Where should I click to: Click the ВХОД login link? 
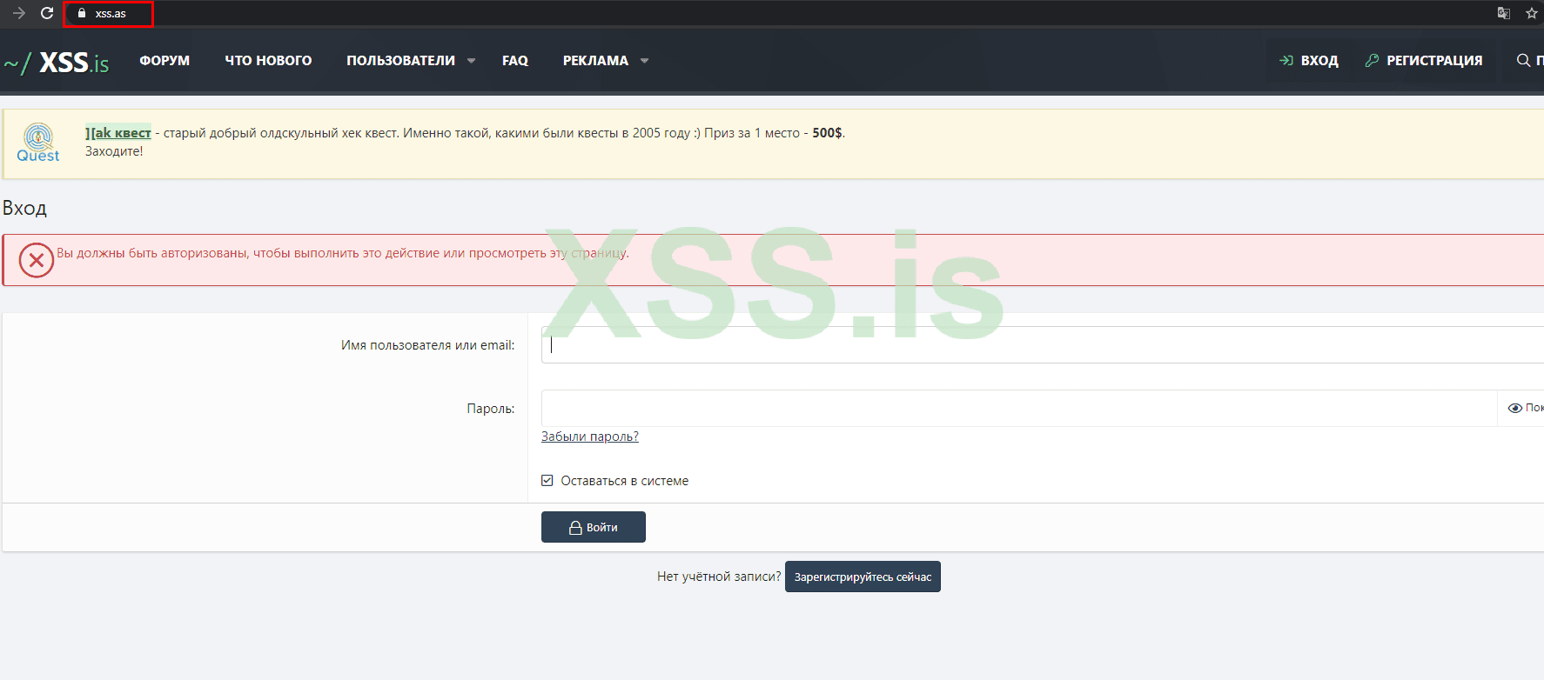coord(1309,60)
